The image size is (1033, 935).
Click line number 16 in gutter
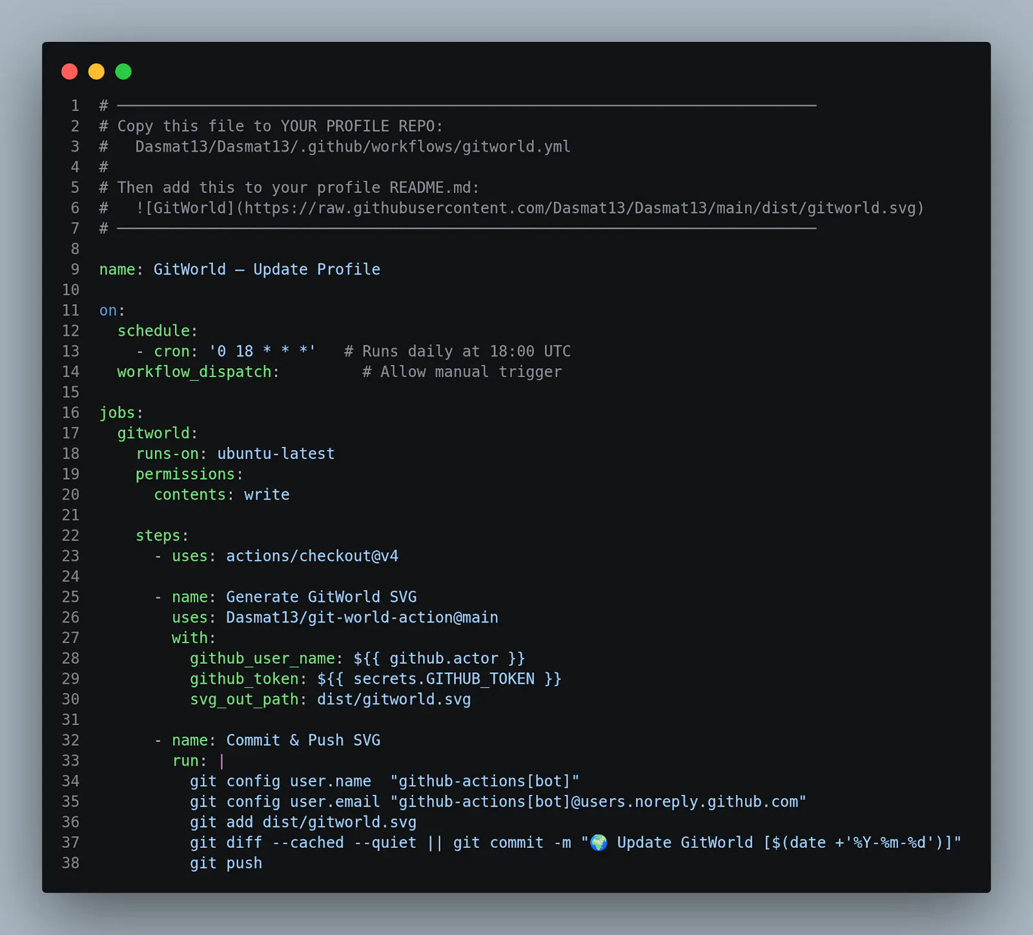(70, 413)
